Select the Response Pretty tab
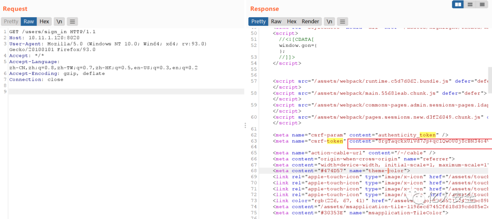The height and width of the screenshot is (219, 492). coord(258,22)
